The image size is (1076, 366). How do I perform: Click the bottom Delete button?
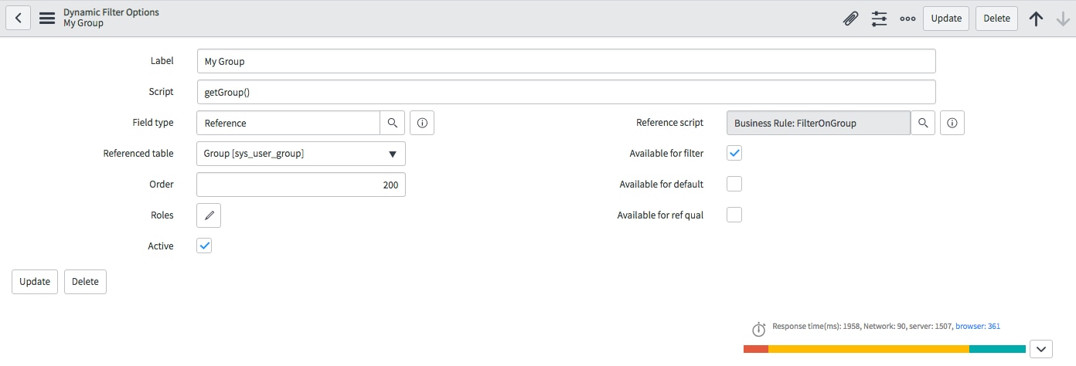tap(85, 282)
